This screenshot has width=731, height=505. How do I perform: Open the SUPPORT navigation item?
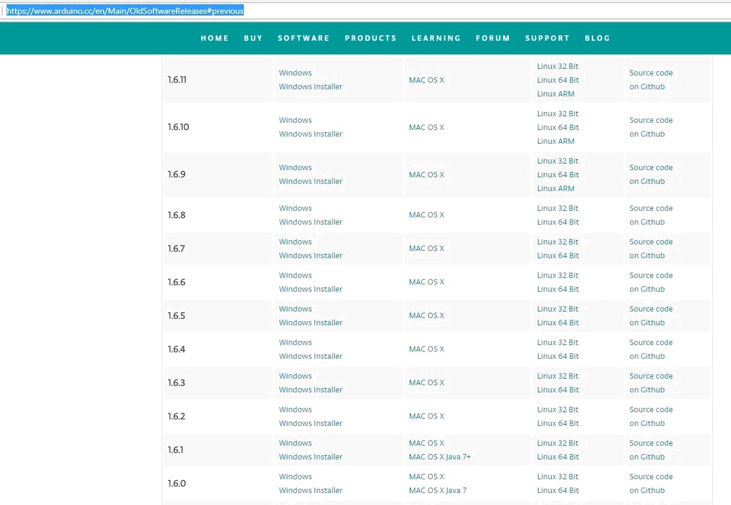[547, 38]
